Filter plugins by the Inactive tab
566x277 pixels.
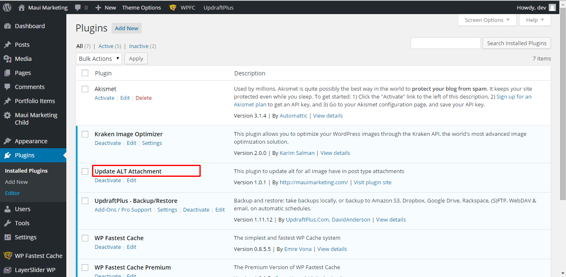point(138,46)
